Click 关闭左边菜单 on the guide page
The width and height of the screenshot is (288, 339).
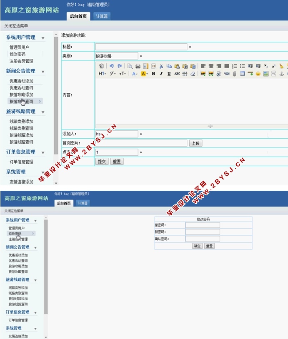(16, 26)
